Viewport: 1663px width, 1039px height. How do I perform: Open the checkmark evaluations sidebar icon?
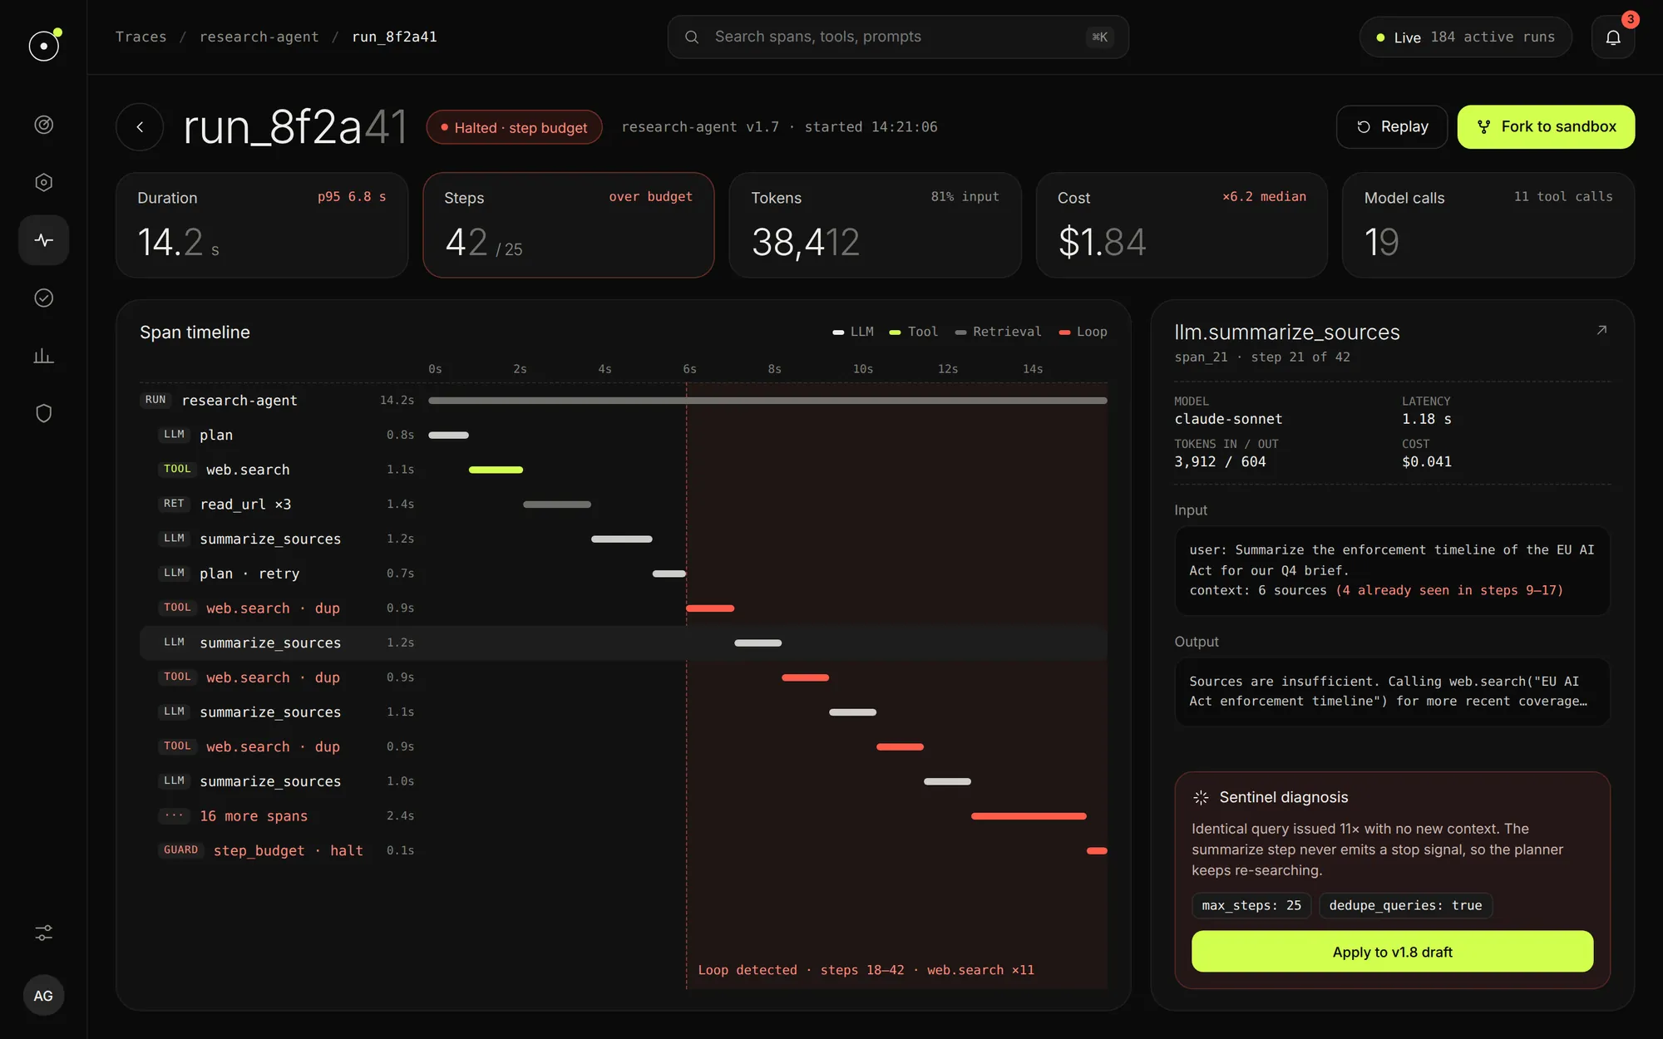click(44, 298)
